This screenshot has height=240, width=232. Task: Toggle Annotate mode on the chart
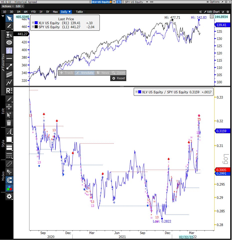click(85, 73)
